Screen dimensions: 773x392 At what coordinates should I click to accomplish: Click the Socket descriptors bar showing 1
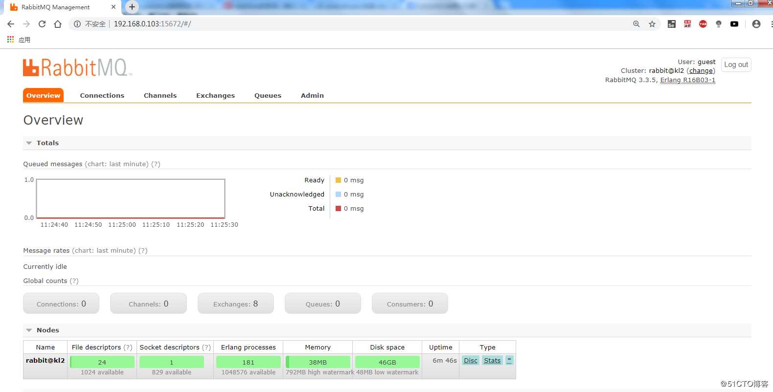pos(172,362)
